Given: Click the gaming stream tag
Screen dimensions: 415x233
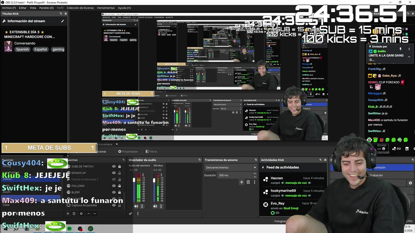Looking at the screenshot, I should pos(58,50).
